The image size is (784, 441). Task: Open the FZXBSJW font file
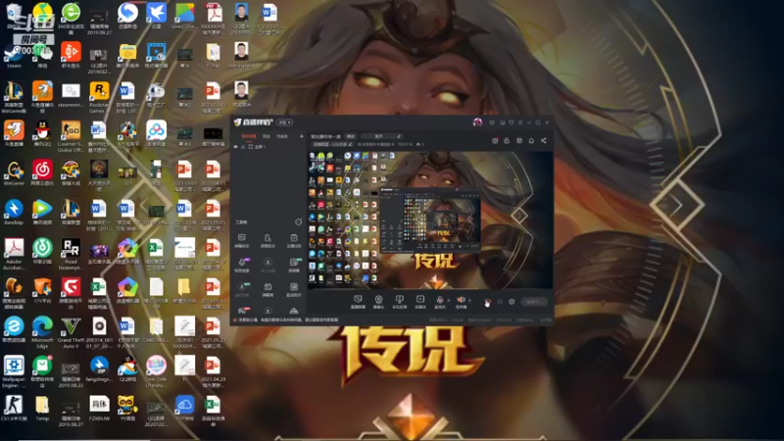[99, 408]
